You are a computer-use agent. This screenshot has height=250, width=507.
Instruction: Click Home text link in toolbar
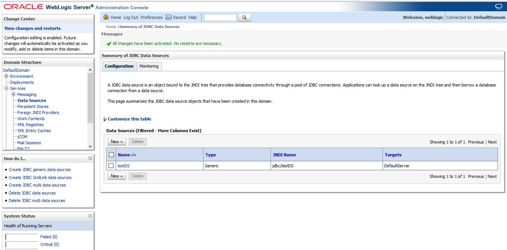[x=116, y=17]
